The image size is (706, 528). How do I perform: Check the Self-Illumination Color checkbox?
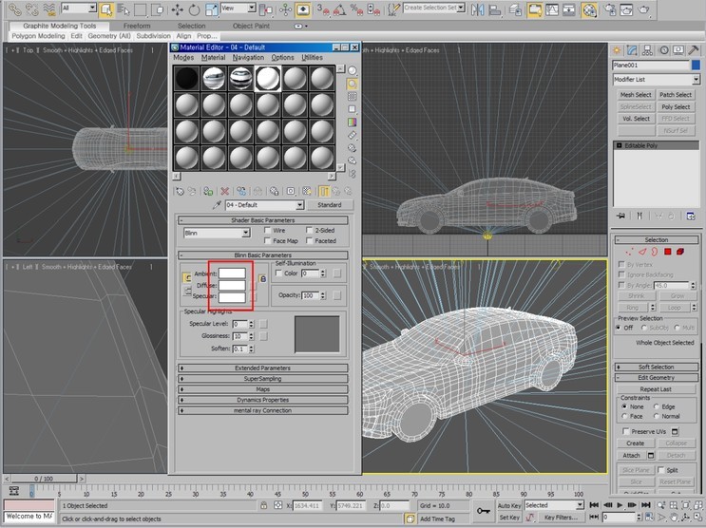(278, 273)
